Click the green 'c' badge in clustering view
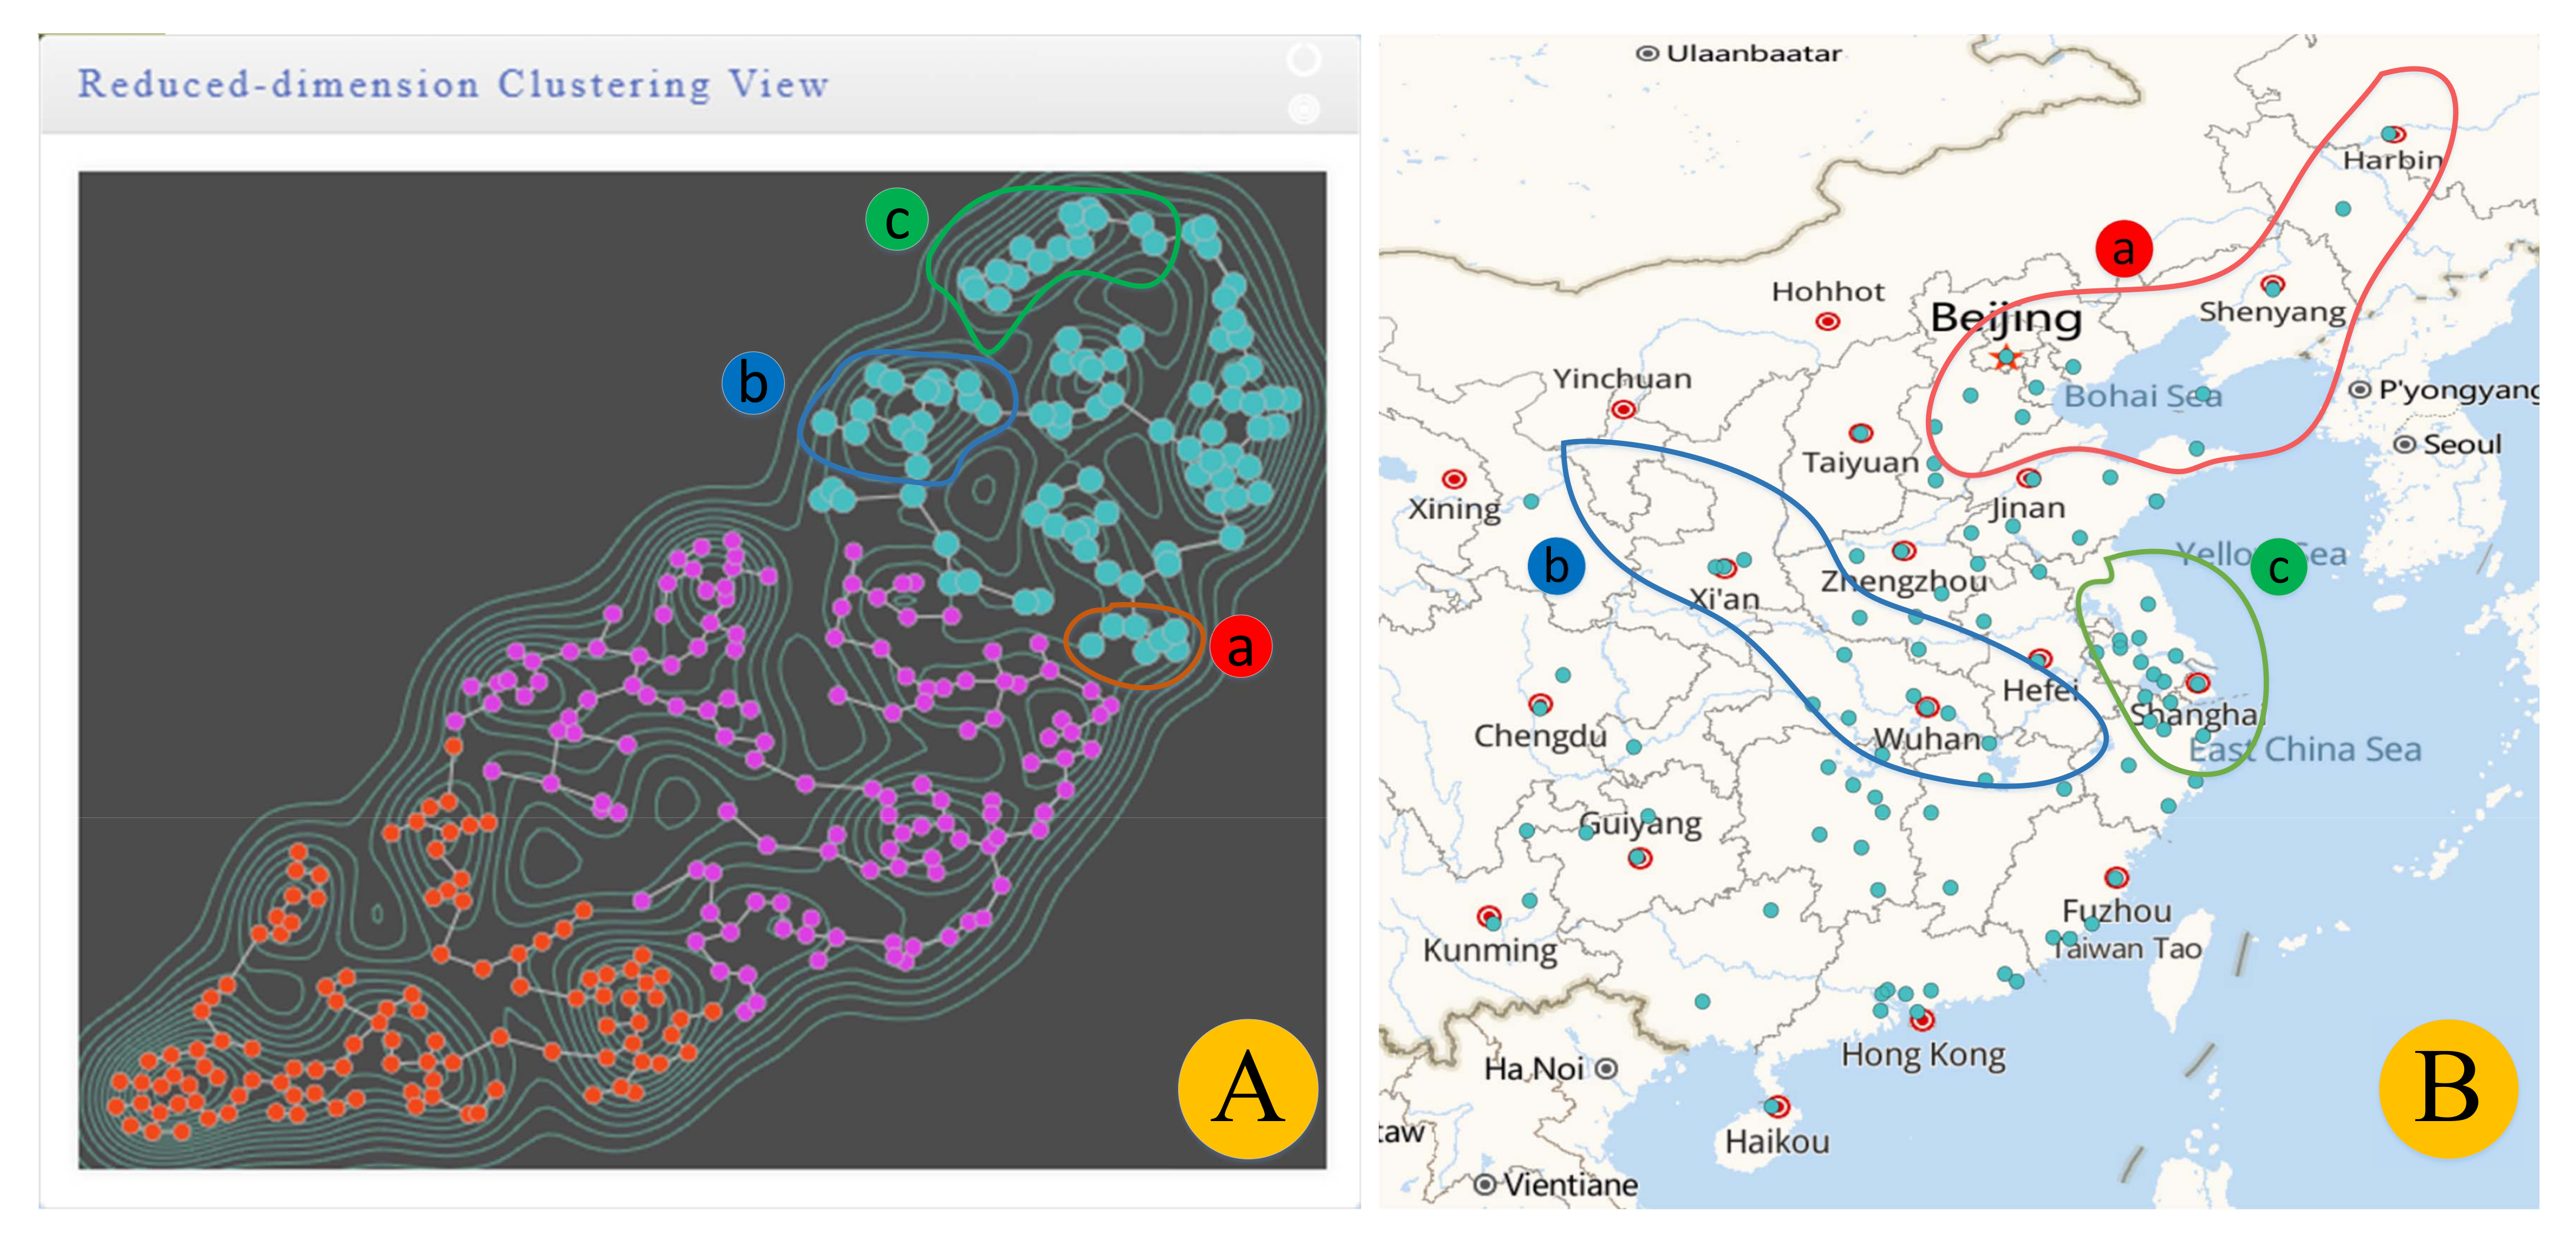 click(x=896, y=220)
